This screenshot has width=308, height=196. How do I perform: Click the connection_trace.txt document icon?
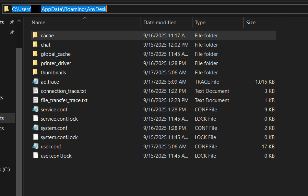36,91
